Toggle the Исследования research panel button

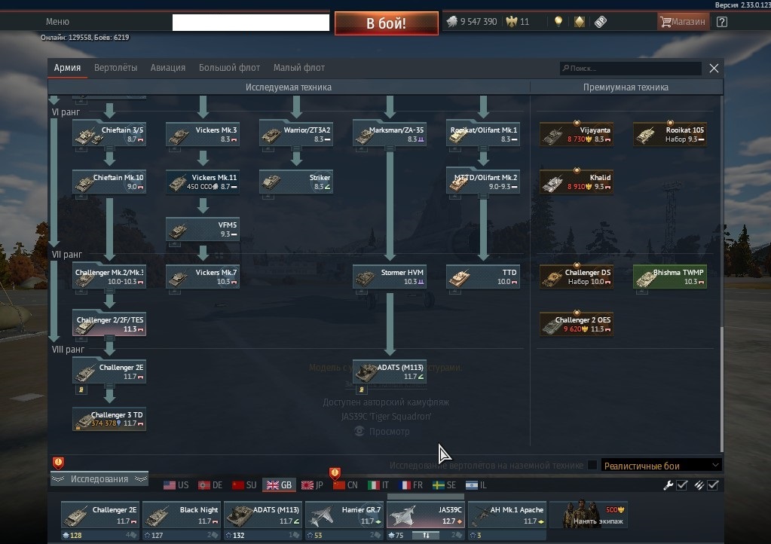coord(99,478)
